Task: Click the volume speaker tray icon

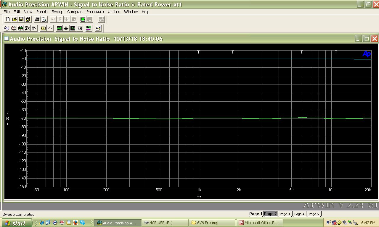Action: pos(345,223)
